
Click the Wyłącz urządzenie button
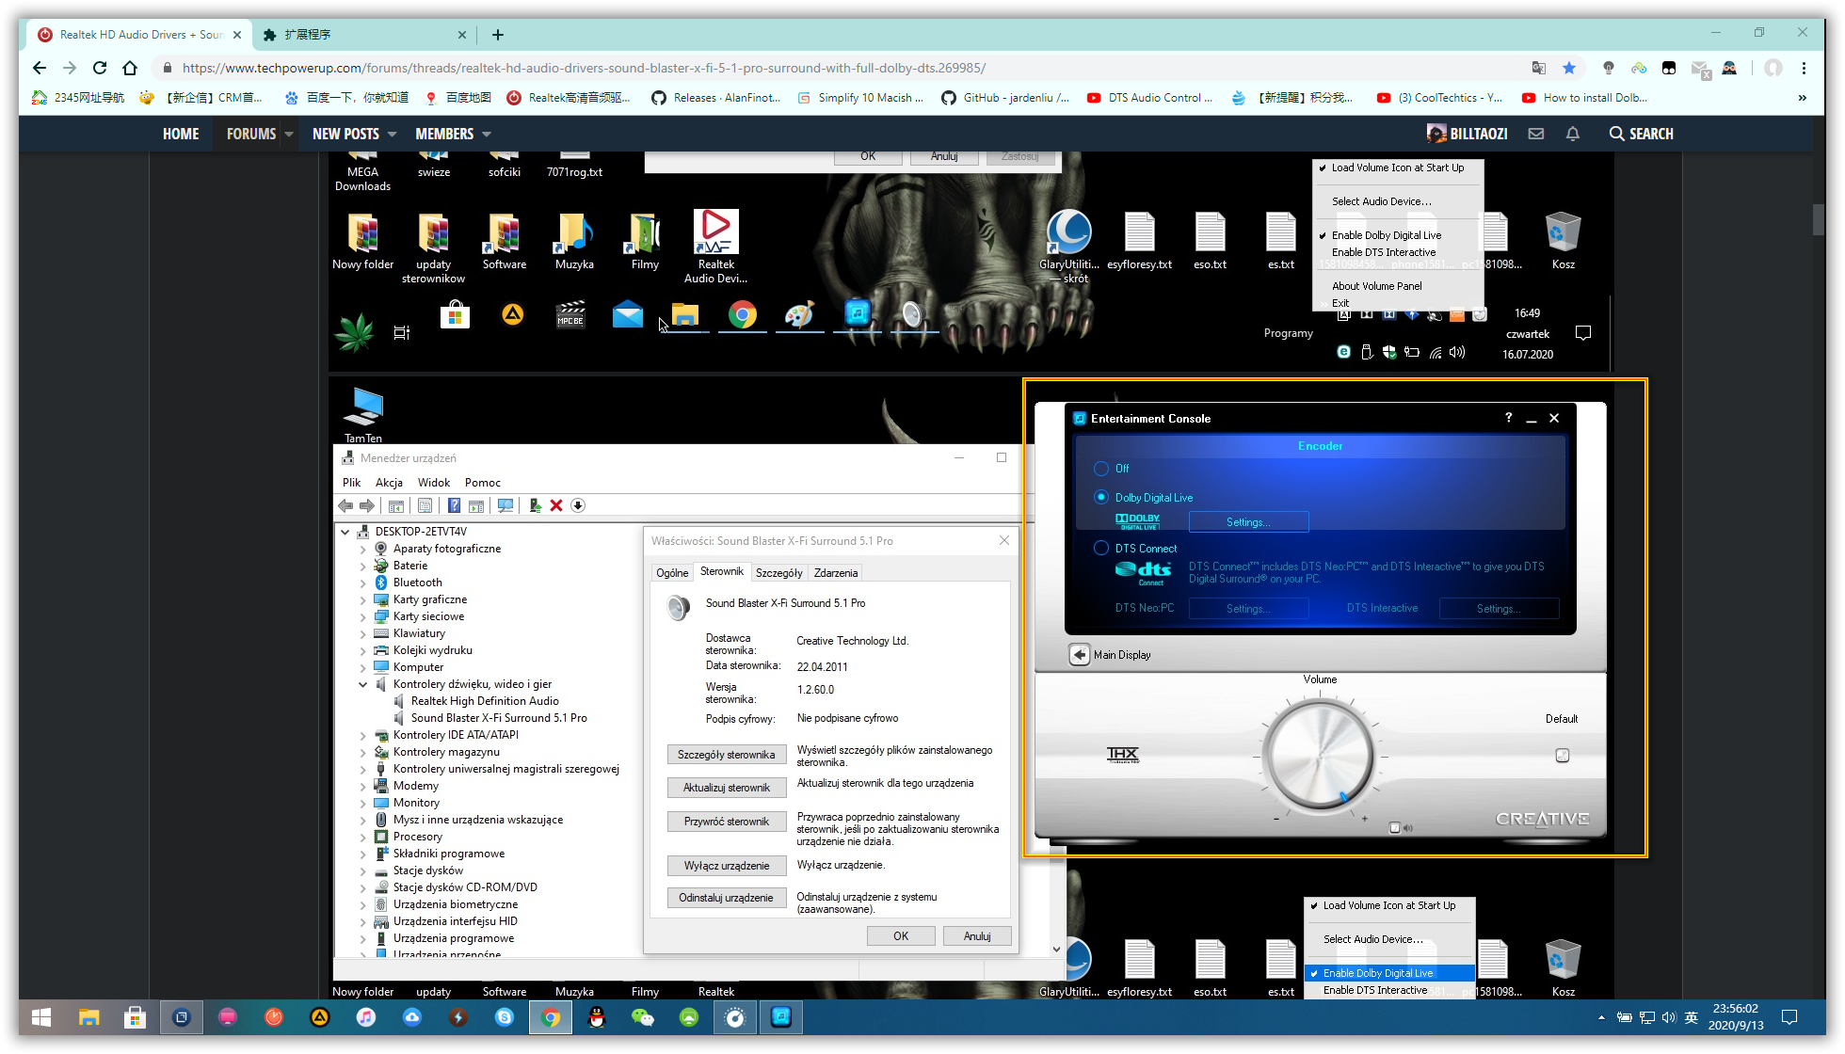pyautogui.click(x=727, y=866)
